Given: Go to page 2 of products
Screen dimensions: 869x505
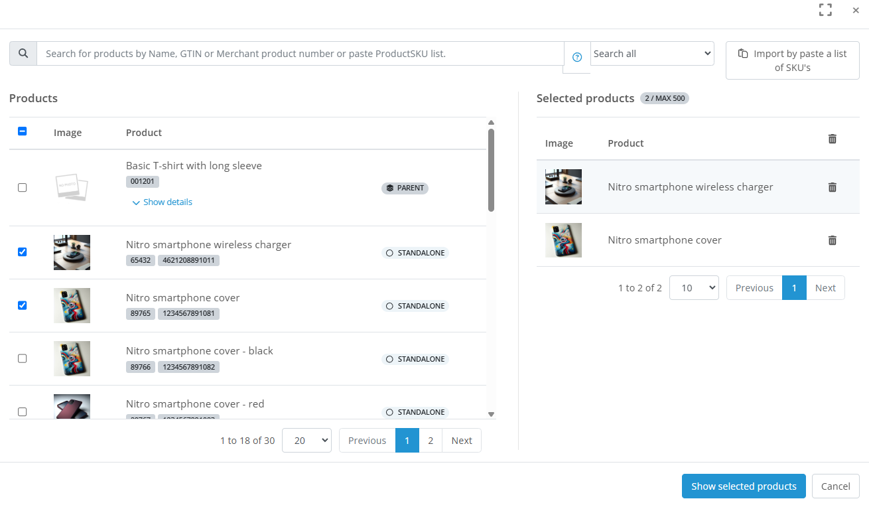Looking at the screenshot, I should pos(431,441).
